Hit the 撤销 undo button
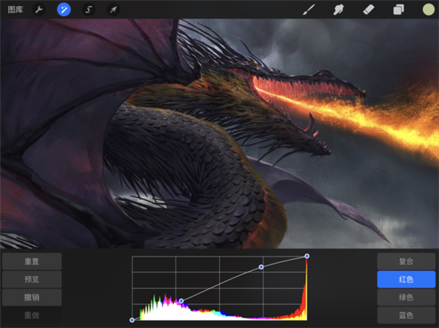 tap(31, 297)
